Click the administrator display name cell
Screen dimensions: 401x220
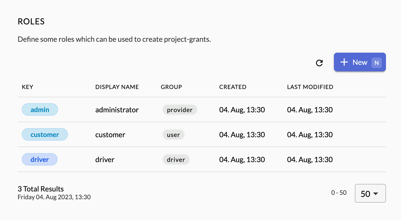[x=117, y=110]
